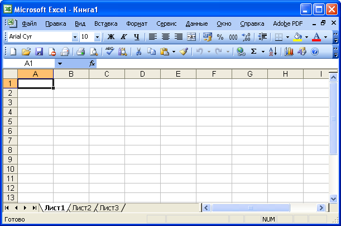
Task: Click the E-mail send icon
Action: (x=65, y=51)
